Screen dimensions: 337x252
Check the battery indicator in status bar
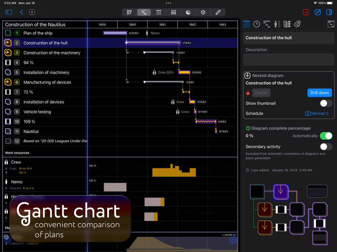tap(330, 3)
